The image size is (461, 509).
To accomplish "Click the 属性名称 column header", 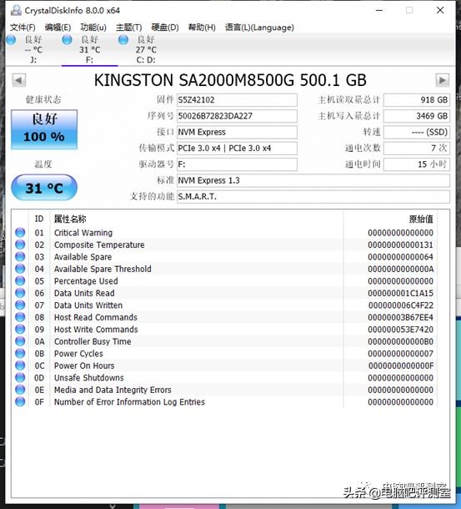I will 70,219.
